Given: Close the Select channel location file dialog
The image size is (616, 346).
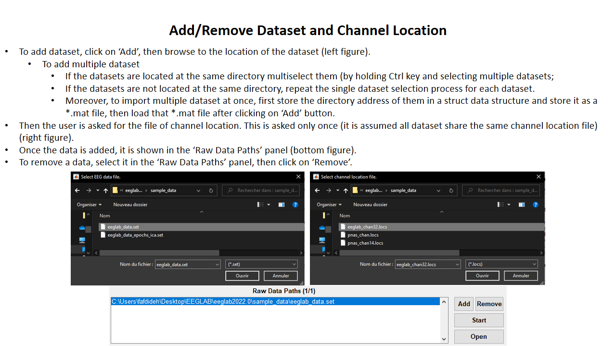Looking at the screenshot, I should point(539,177).
